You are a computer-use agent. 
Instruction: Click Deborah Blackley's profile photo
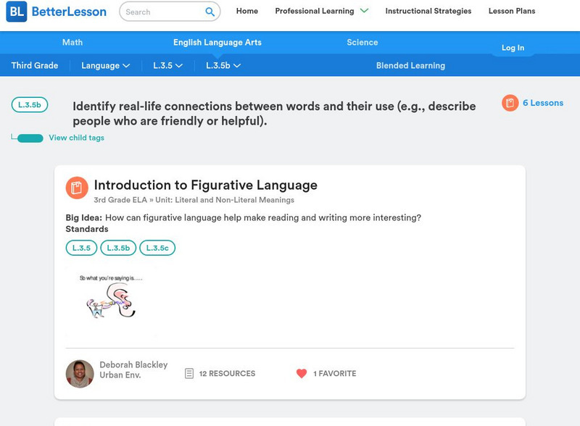80,374
